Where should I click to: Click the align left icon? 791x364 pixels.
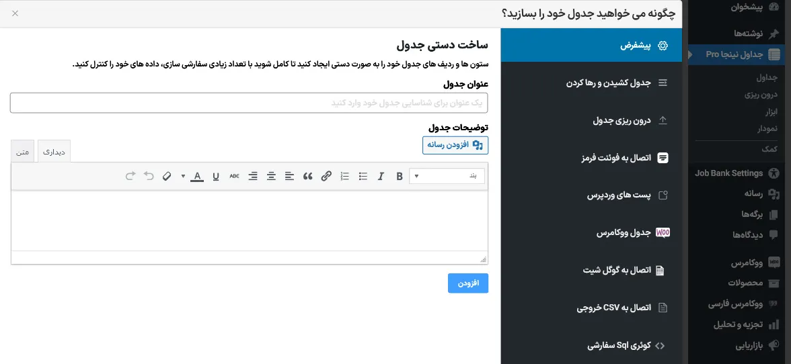[289, 176]
